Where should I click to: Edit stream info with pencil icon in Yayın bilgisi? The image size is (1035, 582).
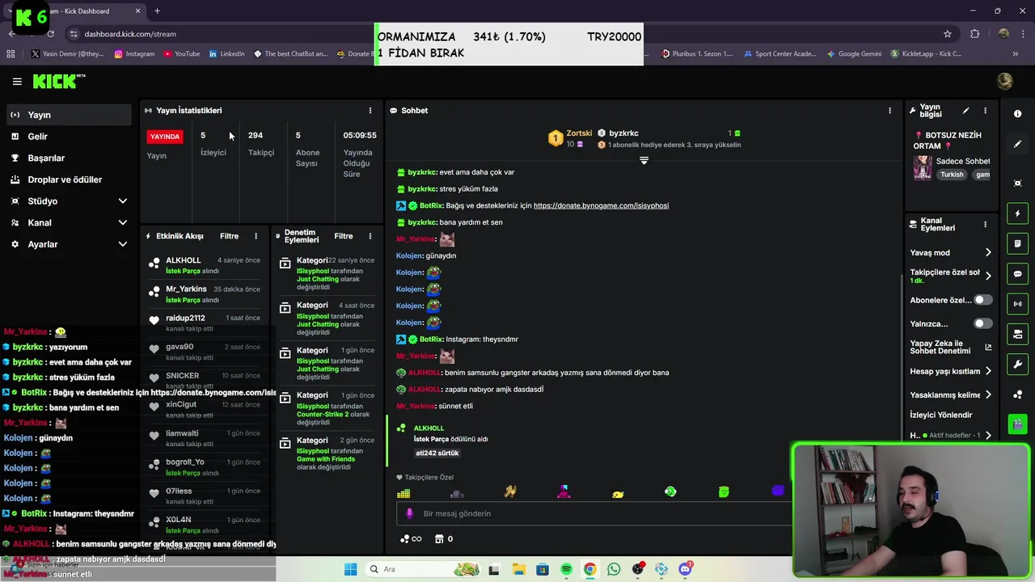(x=965, y=111)
